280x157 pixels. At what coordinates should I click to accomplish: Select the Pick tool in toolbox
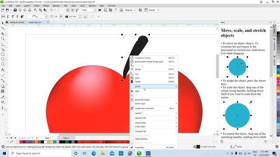click(3, 23)
